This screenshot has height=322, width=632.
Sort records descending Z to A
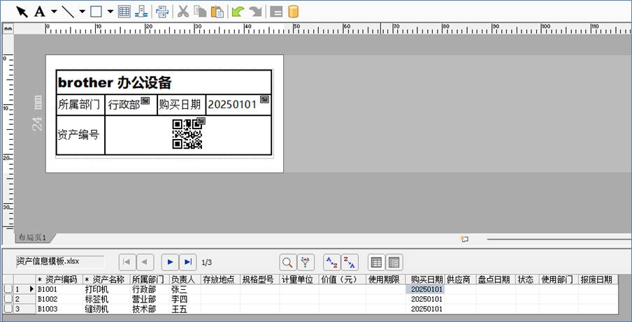[x=350, y=263]
